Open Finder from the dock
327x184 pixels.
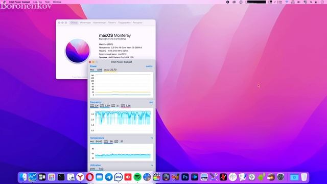coord(23,177)
